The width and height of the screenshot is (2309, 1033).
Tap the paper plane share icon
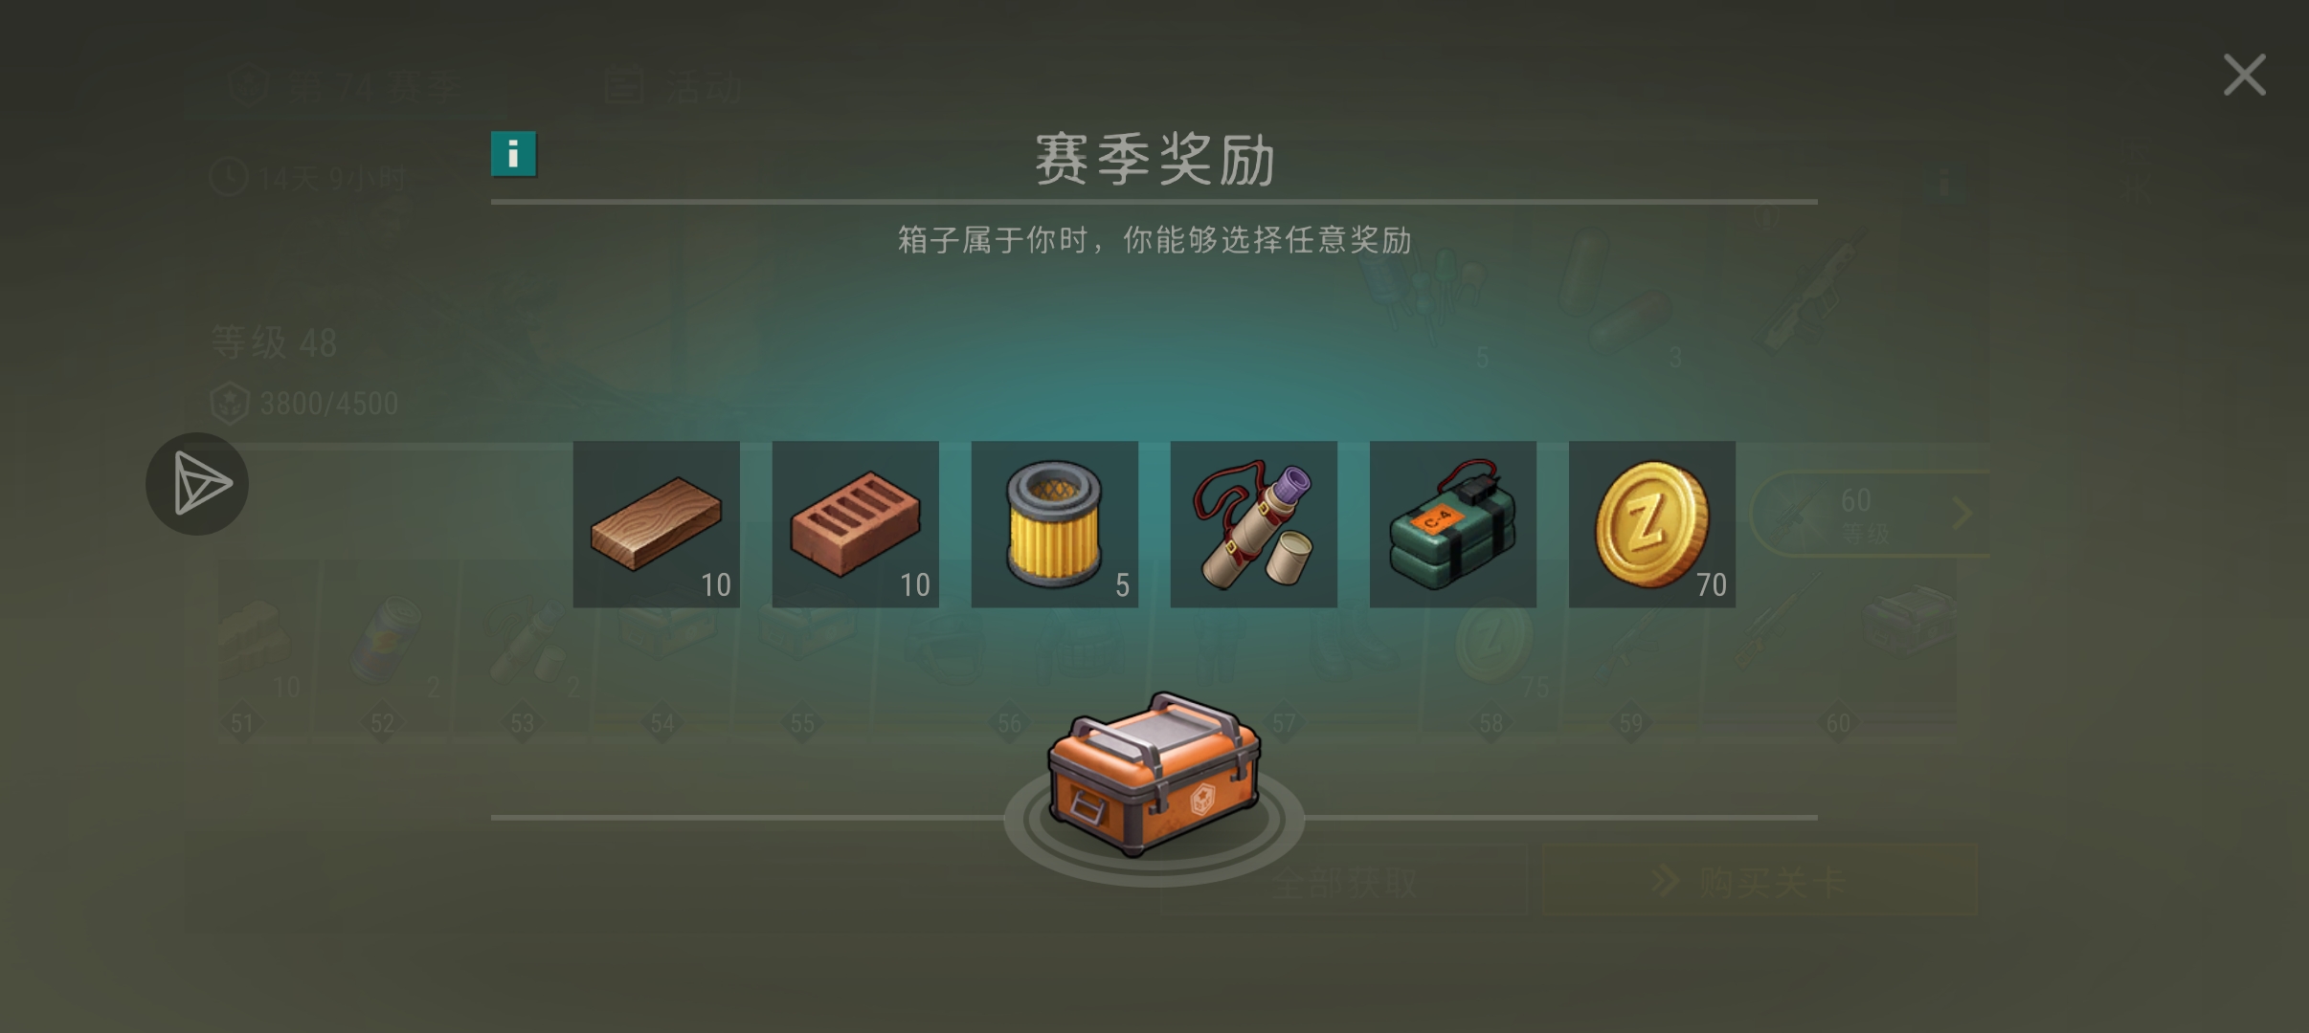[x=197, y=483]
